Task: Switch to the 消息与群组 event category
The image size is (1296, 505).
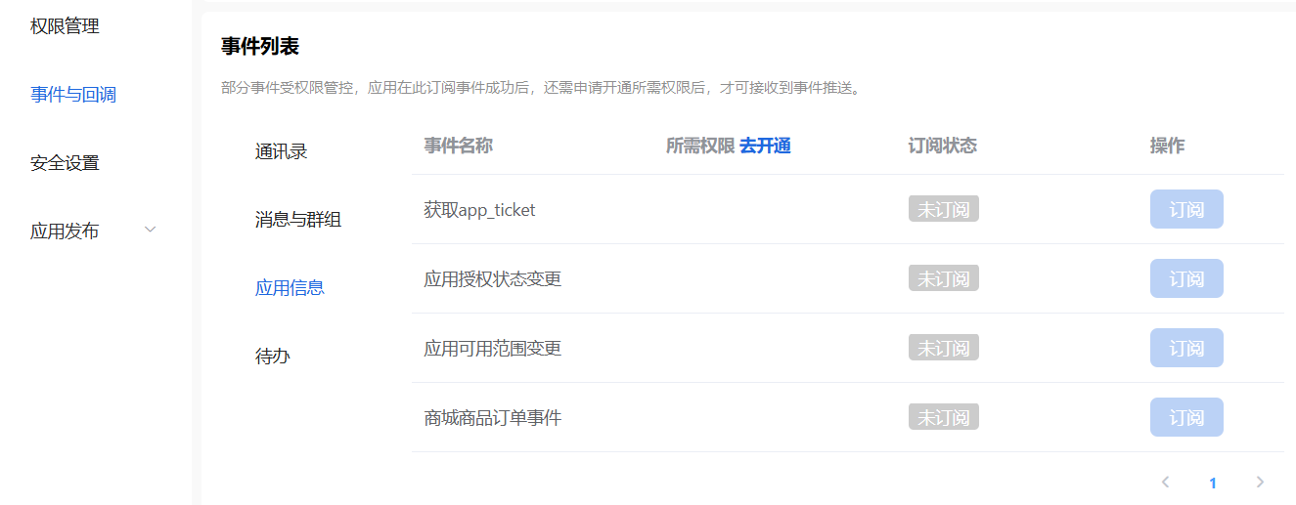Action: [298, 220]
